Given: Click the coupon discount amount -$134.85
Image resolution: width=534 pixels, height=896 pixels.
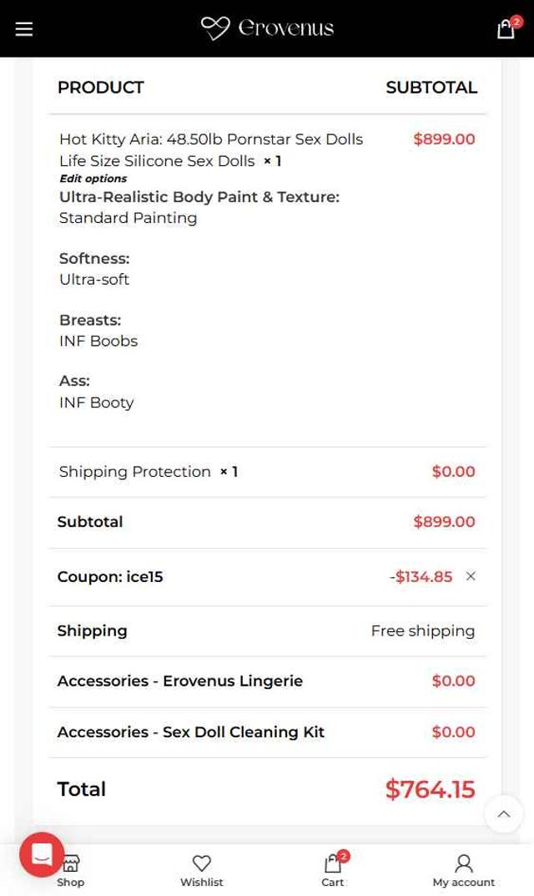Looking at the screenshot, I should tap(421, 577).
